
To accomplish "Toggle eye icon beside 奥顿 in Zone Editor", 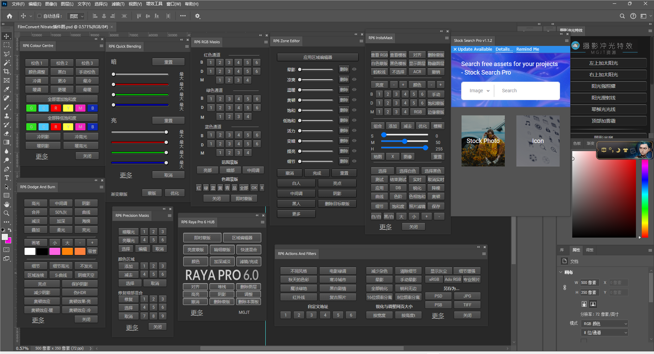I will click(x=354, y=100).
